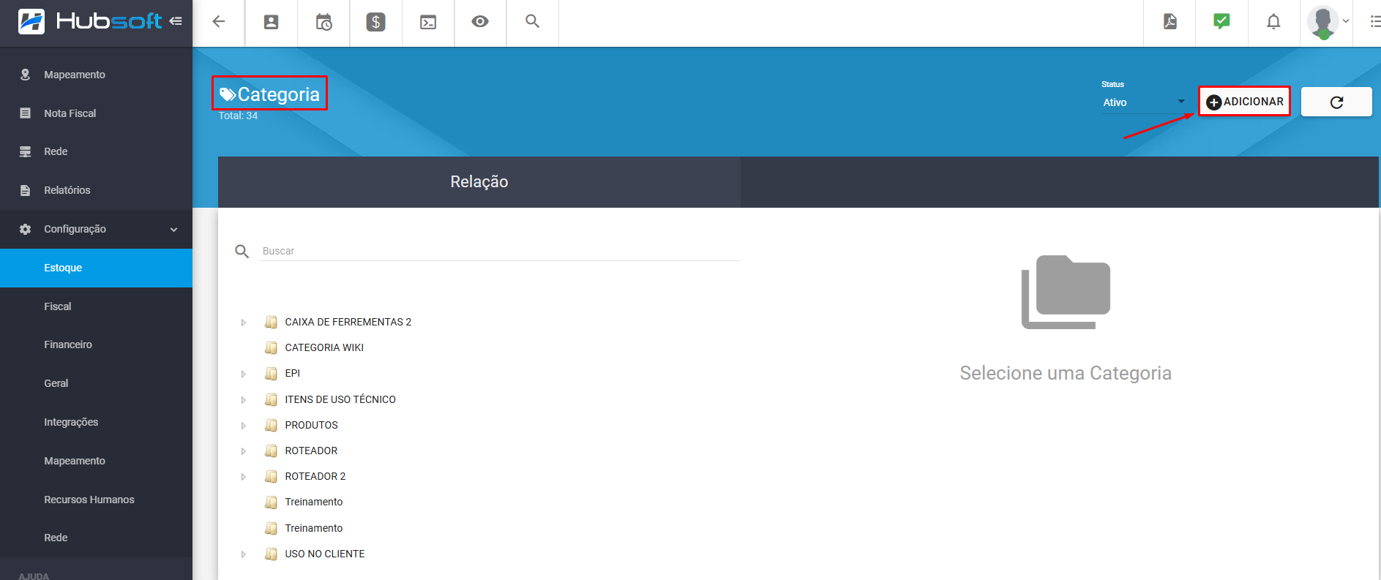
Task: Select Geral submenu item
Action: 96,383
